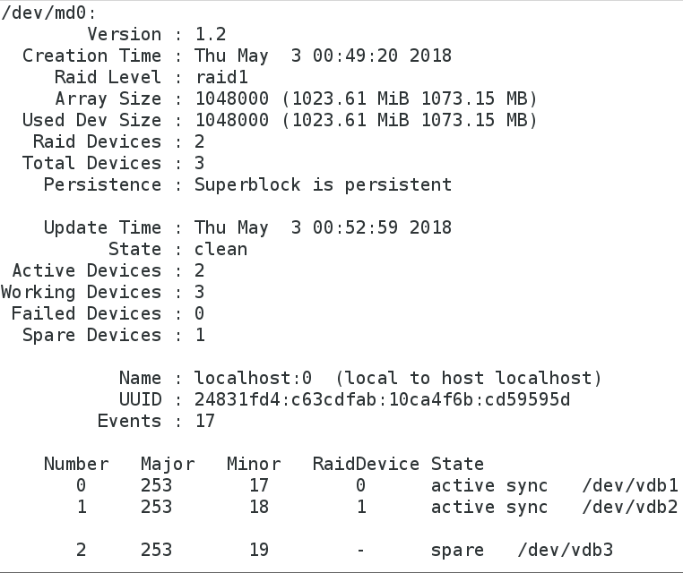Click the /dev/vdb2 device path

click(629, 507)
